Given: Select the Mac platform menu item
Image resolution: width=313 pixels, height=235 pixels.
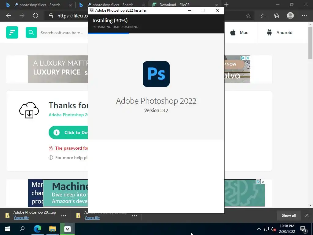Looking at the screenshot, I should click(x=239, y=32).
